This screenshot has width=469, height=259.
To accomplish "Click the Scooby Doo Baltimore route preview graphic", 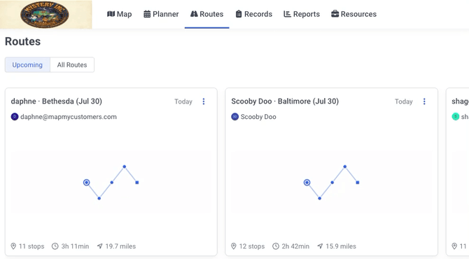I will click(331, 182).
